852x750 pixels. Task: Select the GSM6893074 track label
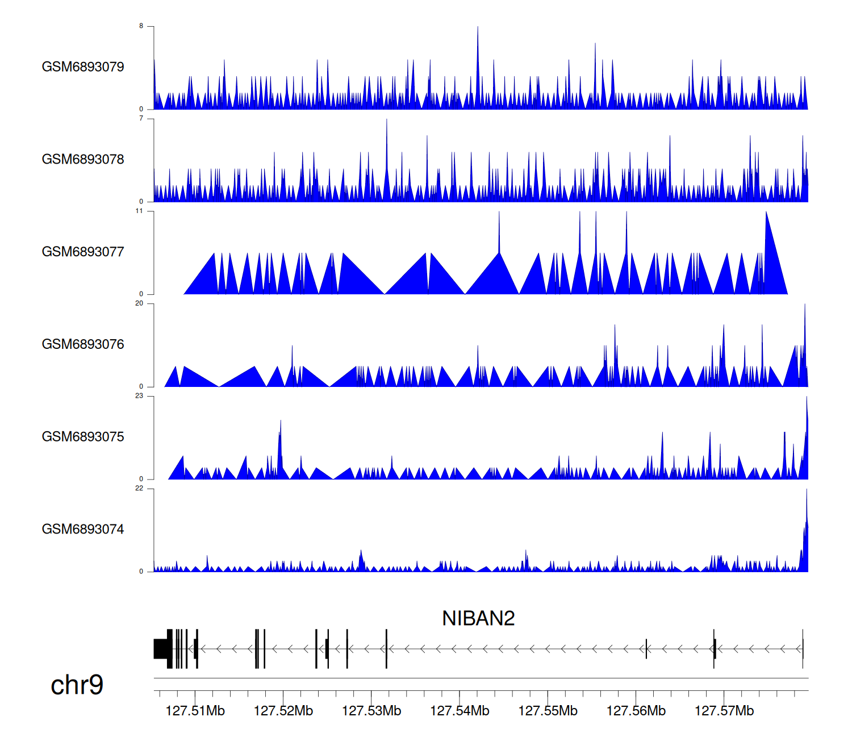(83, 530)
